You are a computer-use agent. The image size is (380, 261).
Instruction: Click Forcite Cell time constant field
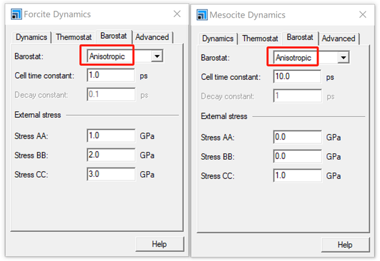click(111, 75)
